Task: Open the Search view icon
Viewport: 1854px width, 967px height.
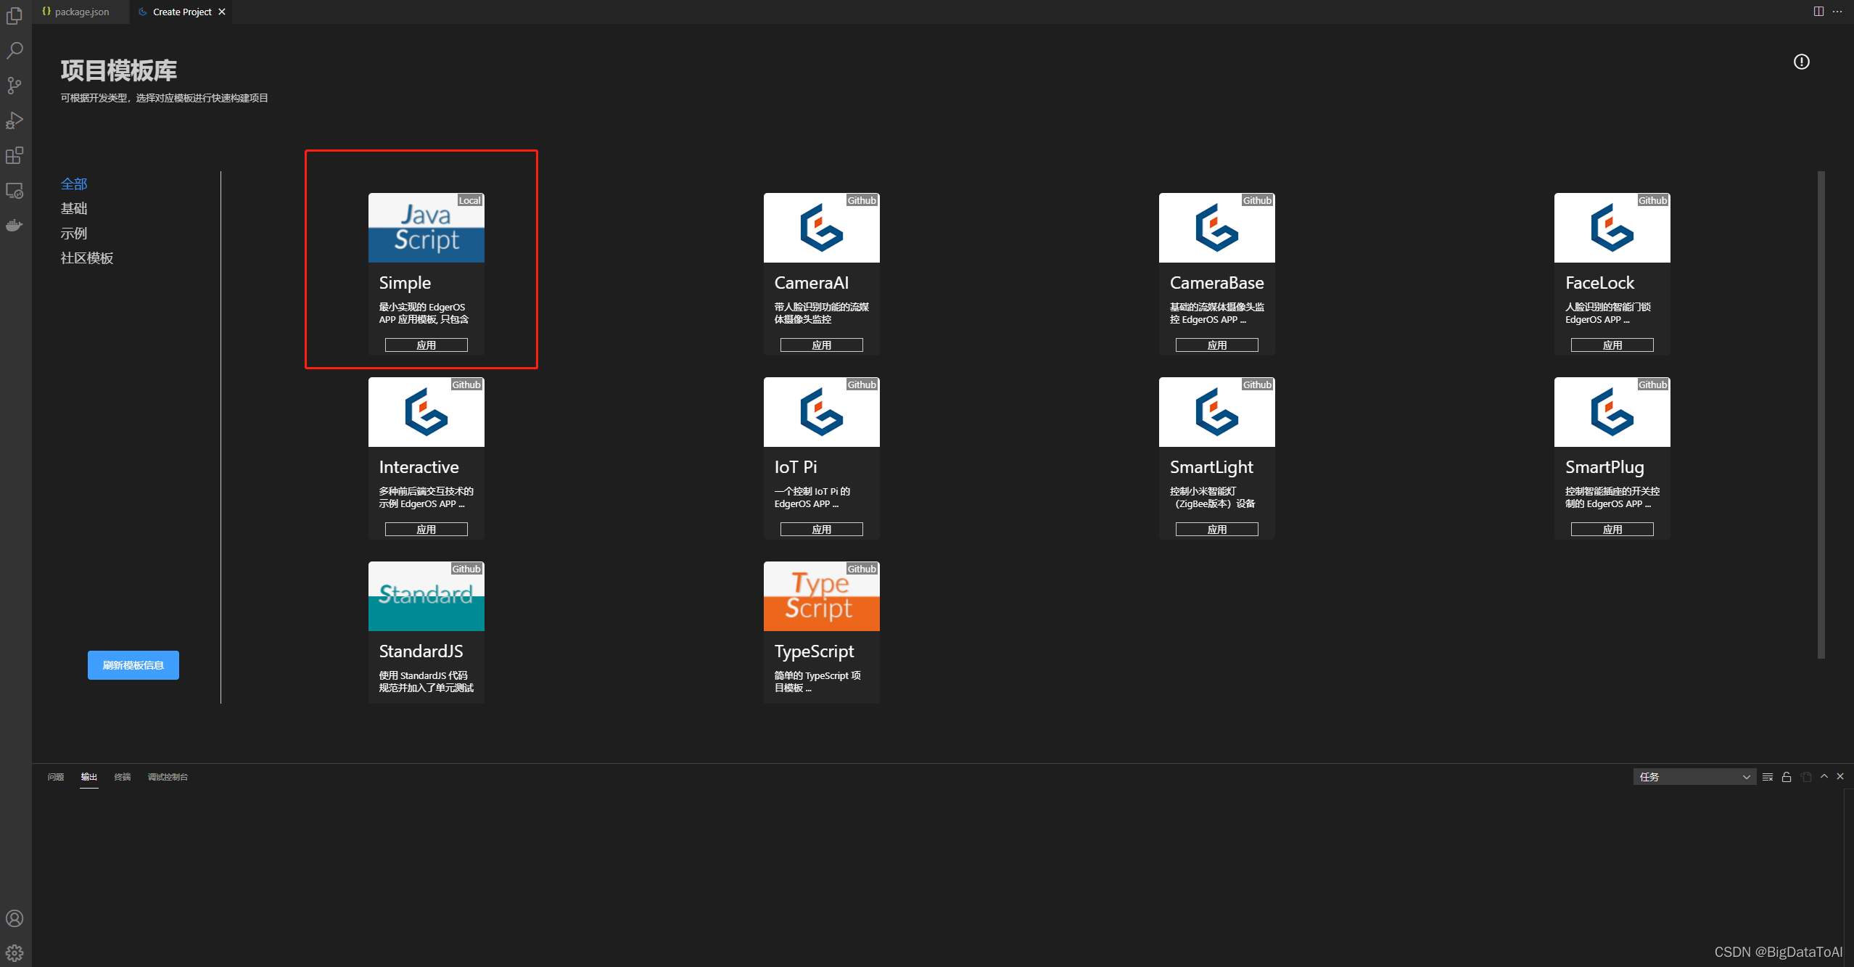Action: tap(15, 50)
